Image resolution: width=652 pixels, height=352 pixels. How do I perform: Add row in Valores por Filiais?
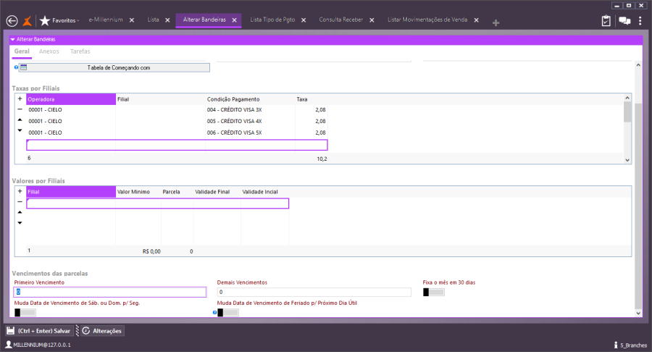click(20, 191)
